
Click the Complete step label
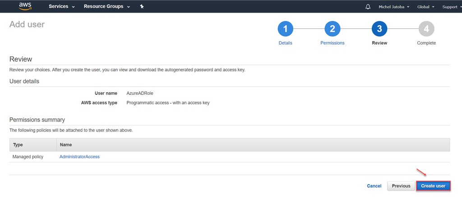pos(426,43)
